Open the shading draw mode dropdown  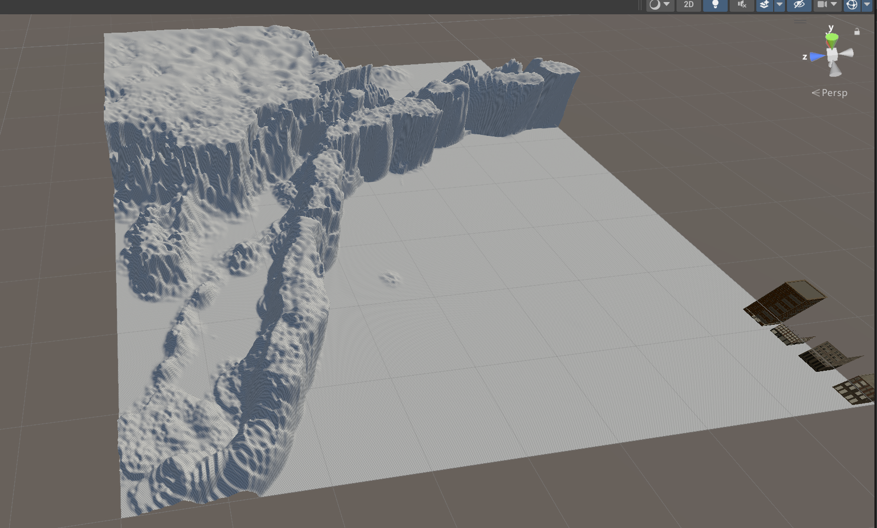click(659, 5)
